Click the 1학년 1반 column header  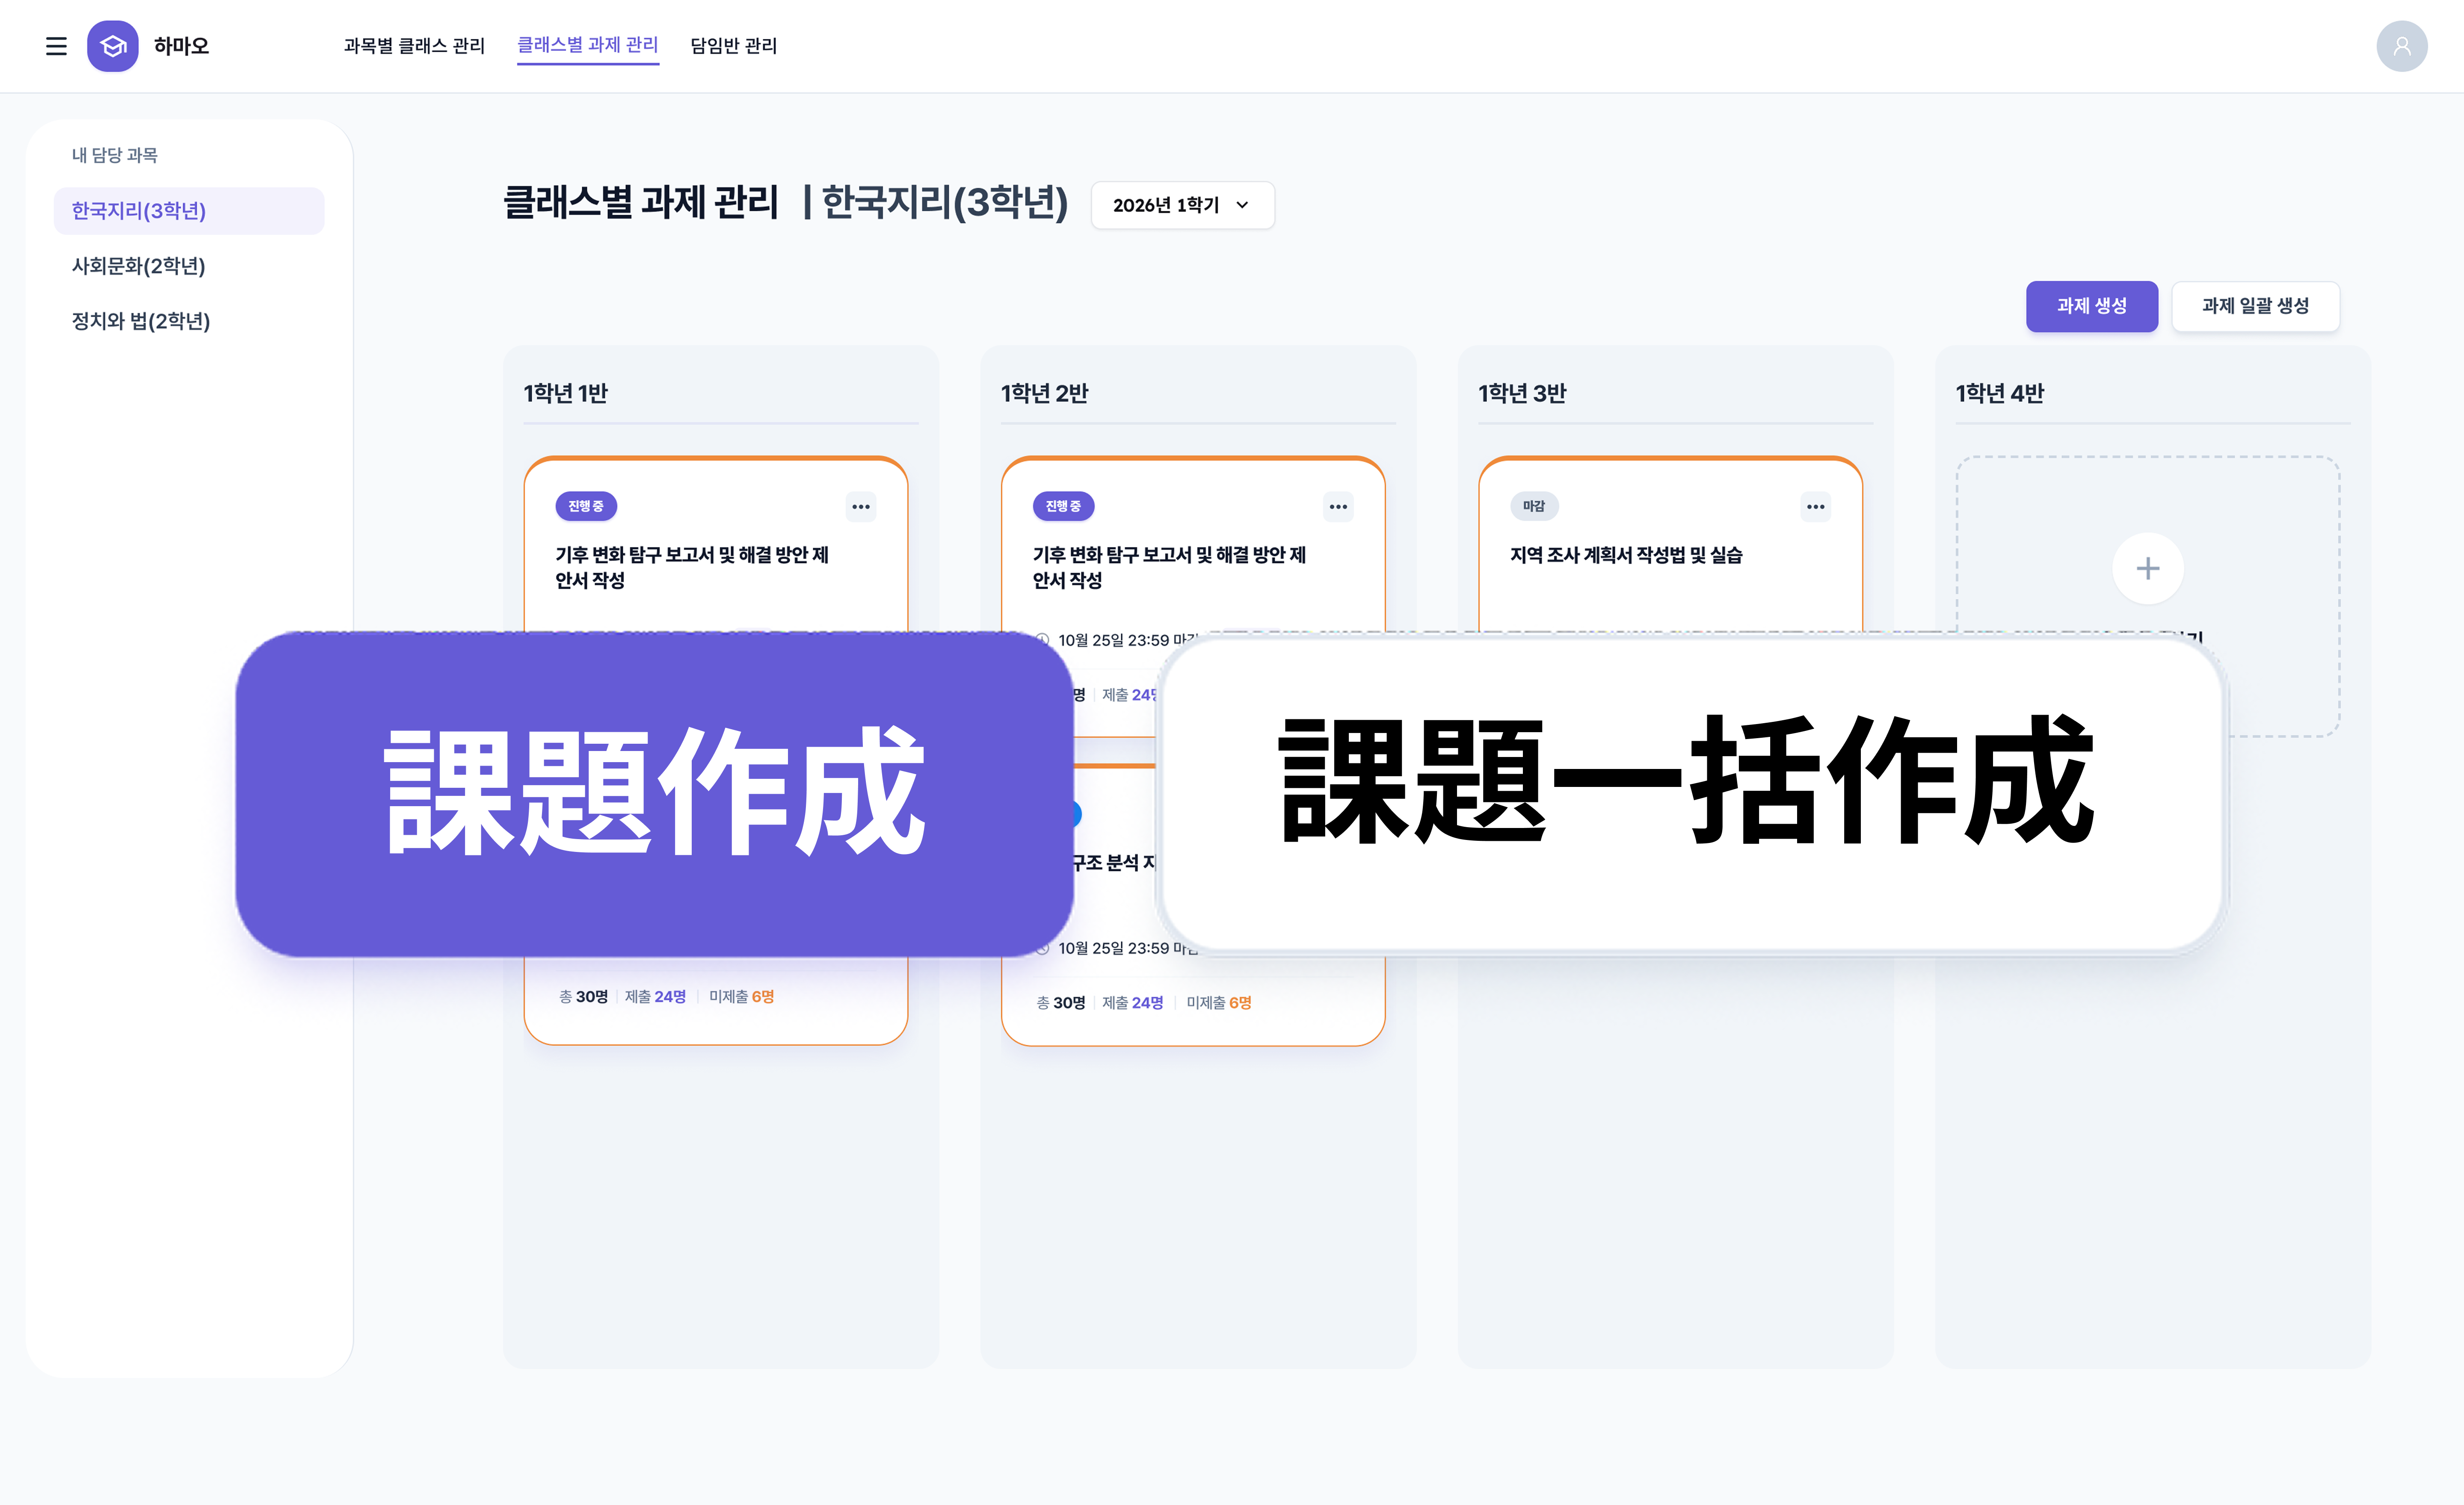pos(566,393)
